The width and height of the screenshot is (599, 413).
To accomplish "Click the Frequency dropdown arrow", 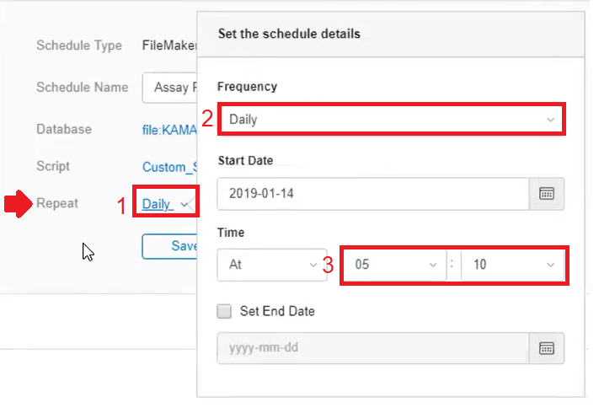I will (550, 120).
